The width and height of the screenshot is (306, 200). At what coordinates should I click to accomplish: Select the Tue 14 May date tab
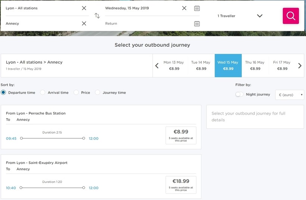coord(201,66)
